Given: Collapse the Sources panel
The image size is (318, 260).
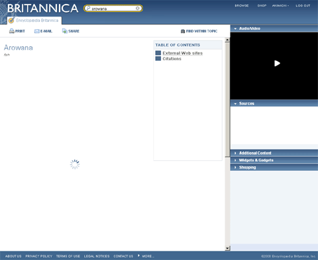Looking at the screenshot, I should coord(235,103).
